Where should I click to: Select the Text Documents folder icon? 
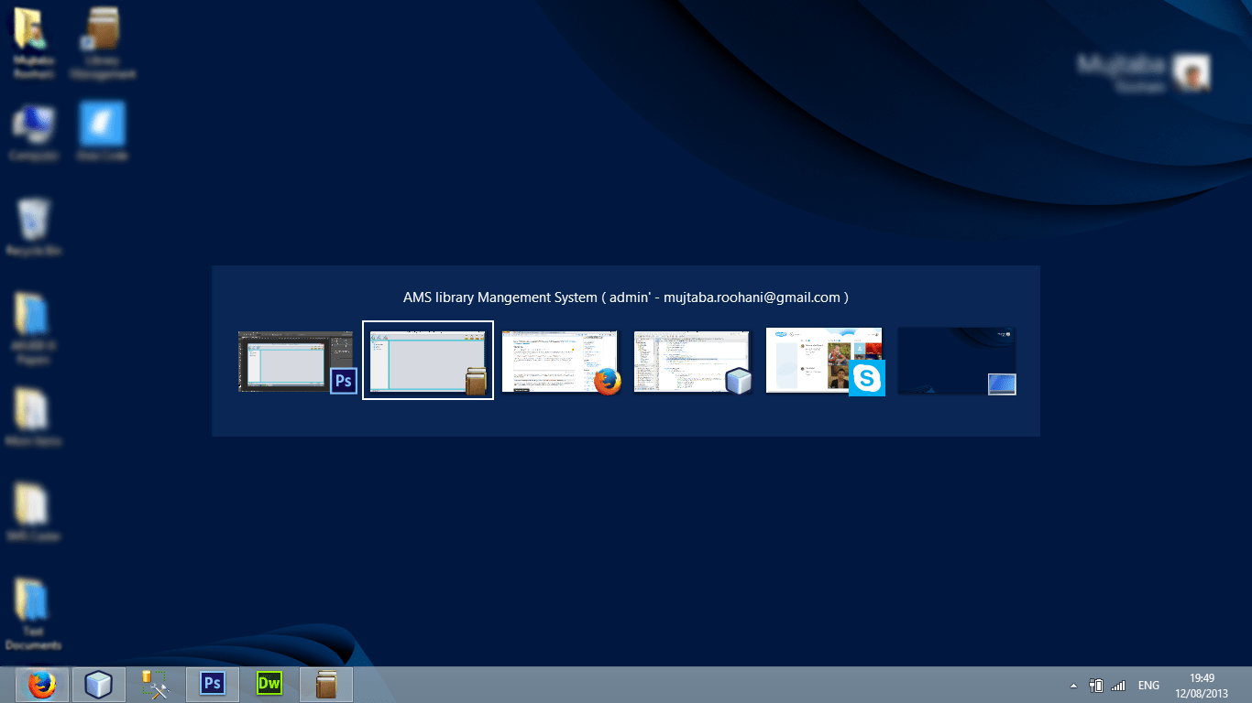coord(34,613)
